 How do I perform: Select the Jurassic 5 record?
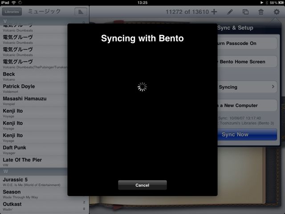[x=34, y=181]
